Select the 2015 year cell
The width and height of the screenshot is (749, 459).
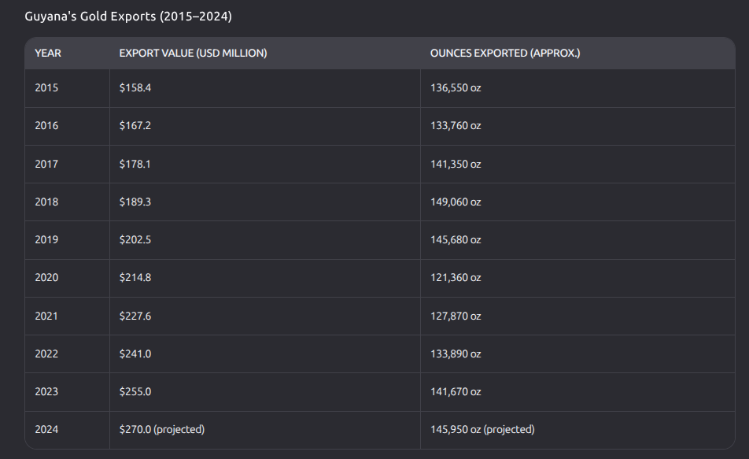tap(46, 88)
